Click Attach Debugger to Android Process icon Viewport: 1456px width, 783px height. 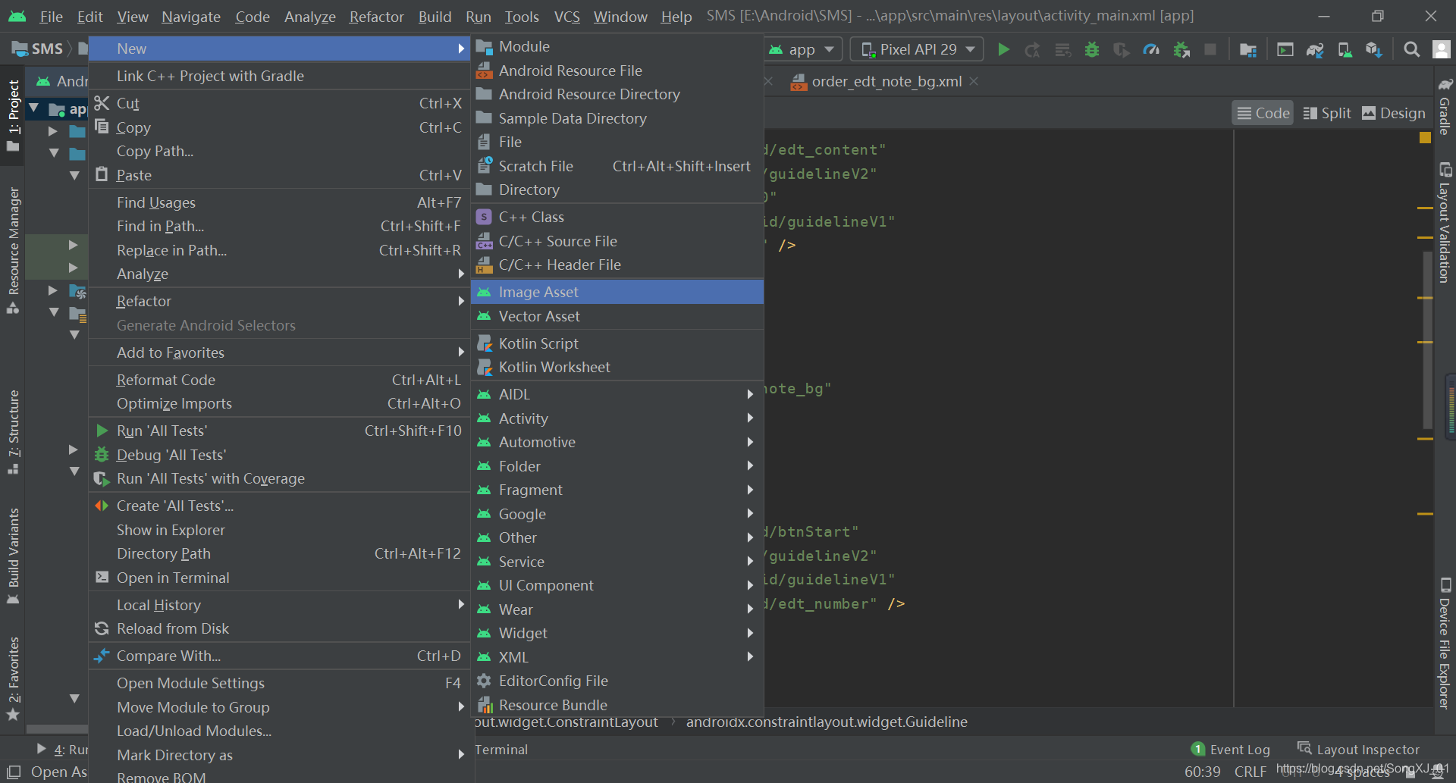tap(1181, 50)
